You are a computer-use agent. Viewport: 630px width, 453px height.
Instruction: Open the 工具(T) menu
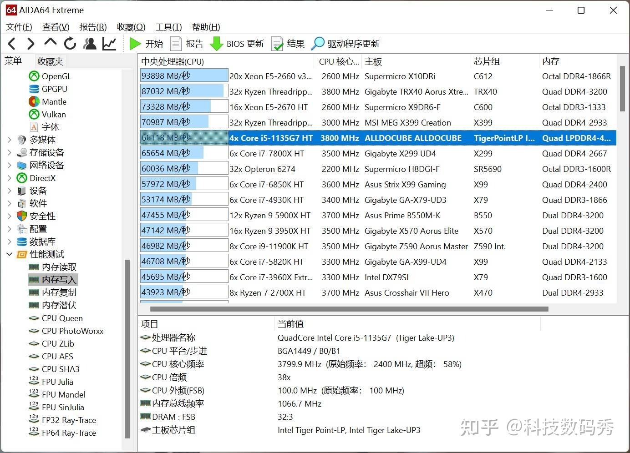click(x=168, y=27)
